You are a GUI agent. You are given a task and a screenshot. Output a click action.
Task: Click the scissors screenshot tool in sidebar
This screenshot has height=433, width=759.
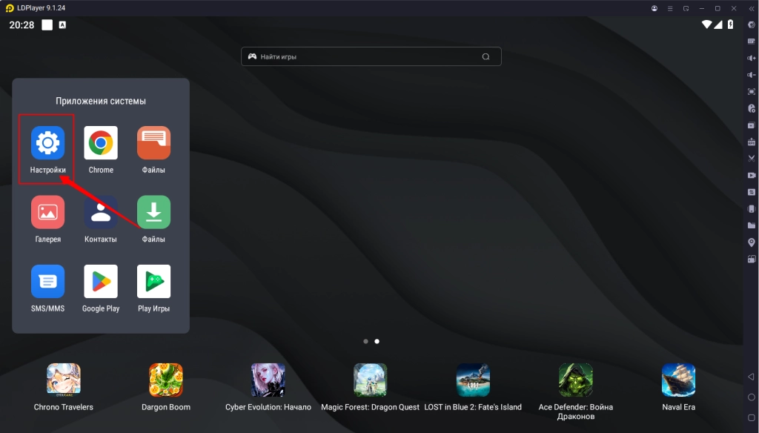tap(751, 158)
